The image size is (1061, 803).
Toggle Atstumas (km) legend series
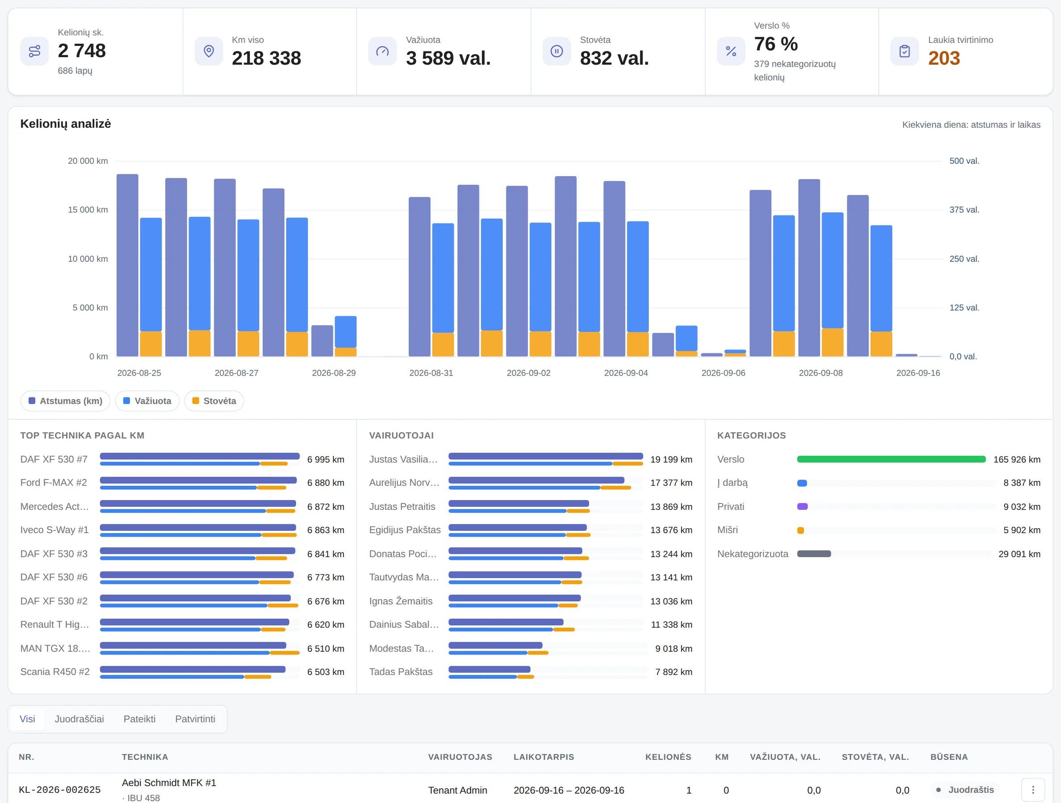click(65, 401)
